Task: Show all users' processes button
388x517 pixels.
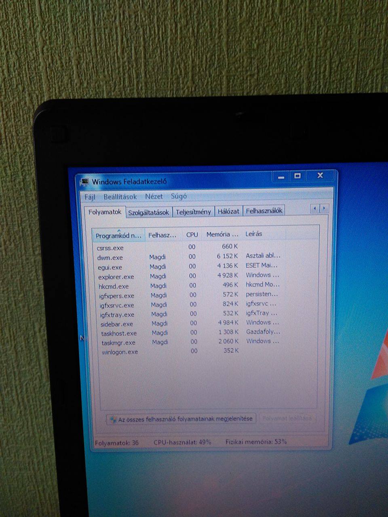Action: pyautogui.click(x=181, y=419)
